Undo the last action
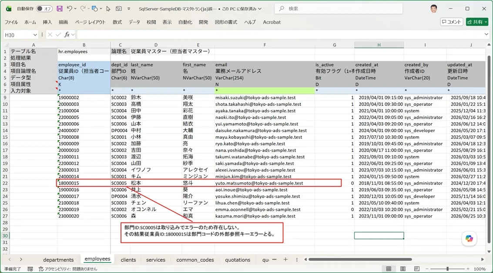Image resolution: width=493 pixels, height=273 pixels. pyautogui.click(x=70, y=9)
